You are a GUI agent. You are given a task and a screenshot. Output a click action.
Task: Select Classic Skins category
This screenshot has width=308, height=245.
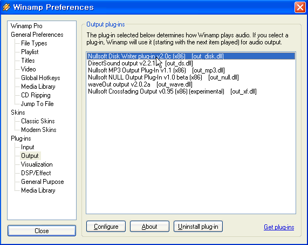point(38,121)
